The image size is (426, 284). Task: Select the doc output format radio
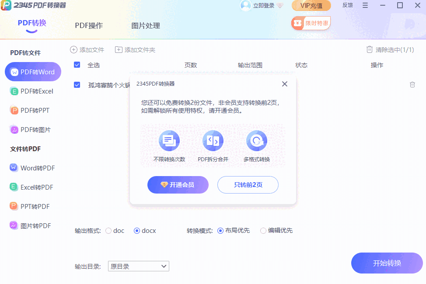pyautogui.click(x=108, y=231)
